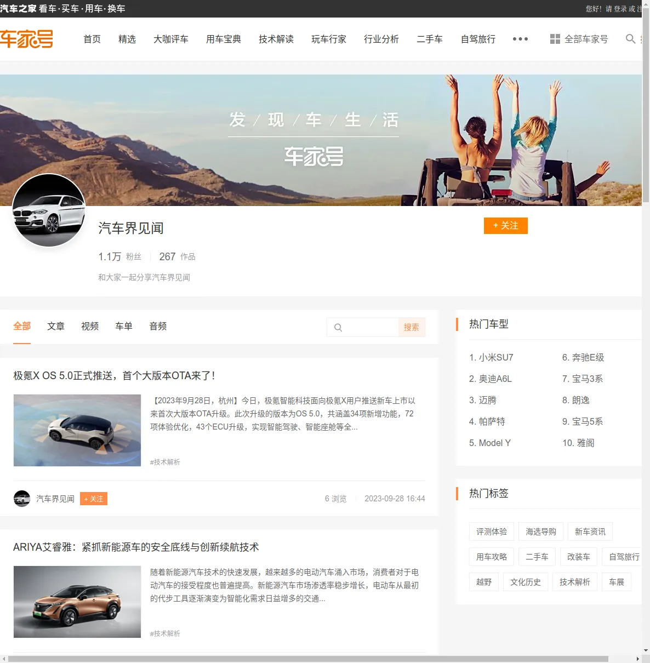Select the 全部 content tab
Image resolution: width=650 pixels, height=663 pixels.
[x=22, y=326]
